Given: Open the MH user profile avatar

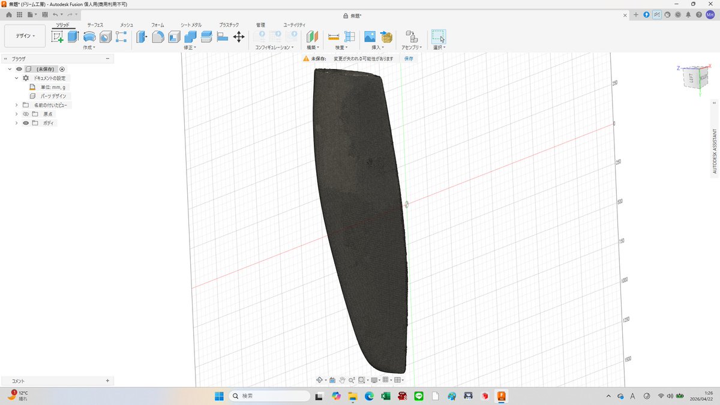Looking at the screenshot, I should (x=710, y=14).
